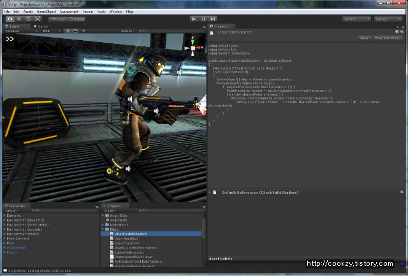Open the Inspector gear settings icon
408x276 pixels.
(402, 32)
